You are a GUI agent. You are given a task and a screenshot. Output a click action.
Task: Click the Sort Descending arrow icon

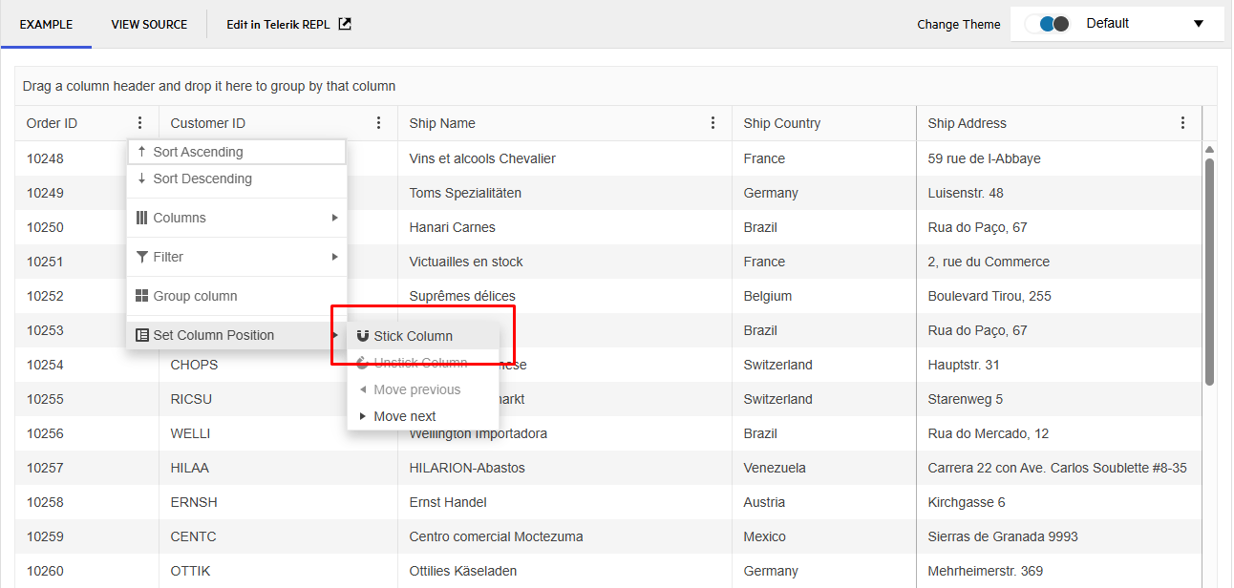[141, 178]
